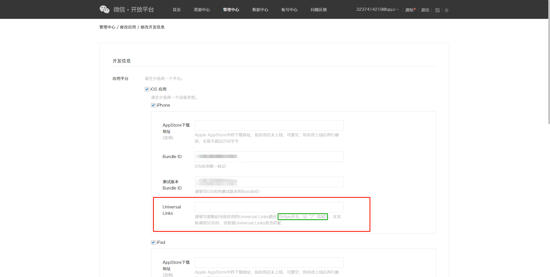Go to 资源中心 in the navigation
The image size is (550, 277).
pyautogui.click(x=202, y=10)
